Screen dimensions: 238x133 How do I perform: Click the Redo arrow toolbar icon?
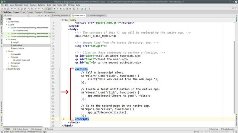coord(15,9)
